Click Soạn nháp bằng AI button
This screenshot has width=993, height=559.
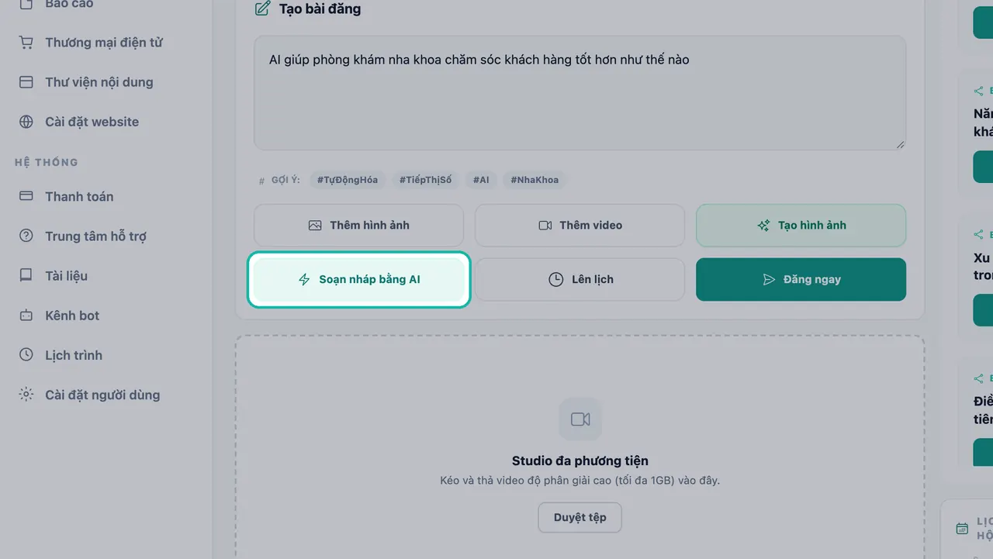pyautogui.click(x=358, y=280)
